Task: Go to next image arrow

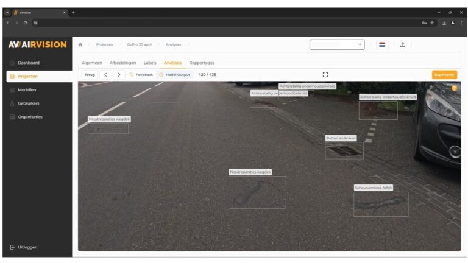Action: (119, 75)
